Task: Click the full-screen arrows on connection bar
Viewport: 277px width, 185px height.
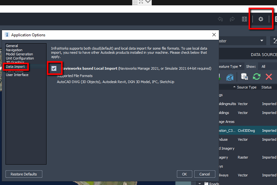Action: pos(141,2)
